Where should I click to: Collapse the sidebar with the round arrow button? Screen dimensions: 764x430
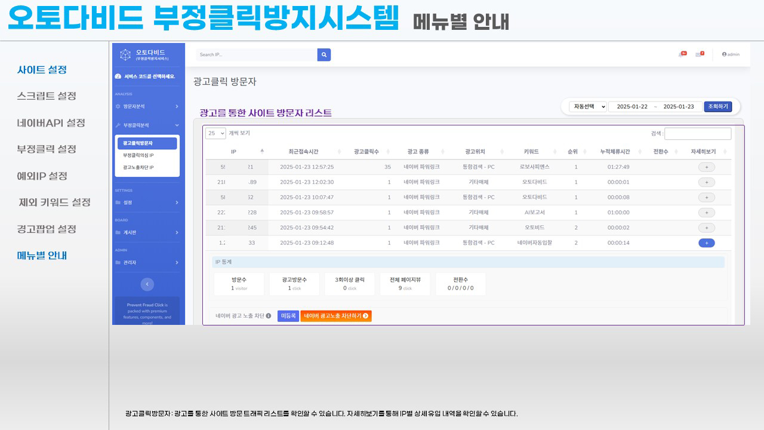tap(147, 284)
